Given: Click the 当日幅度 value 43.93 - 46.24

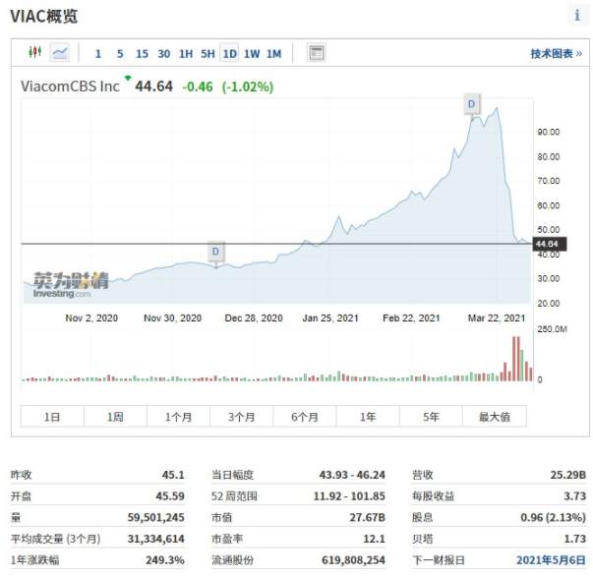Looking at the screenshot, I should coord(352,474).
